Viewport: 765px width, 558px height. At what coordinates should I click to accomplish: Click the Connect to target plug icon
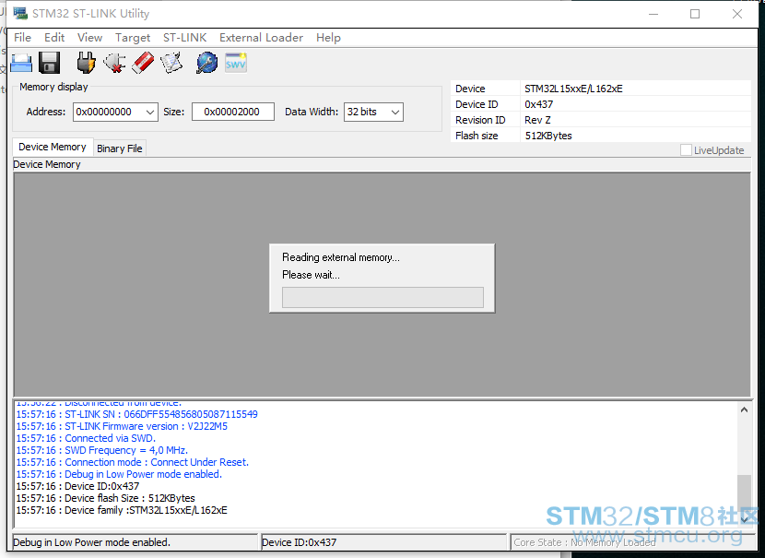86,63
